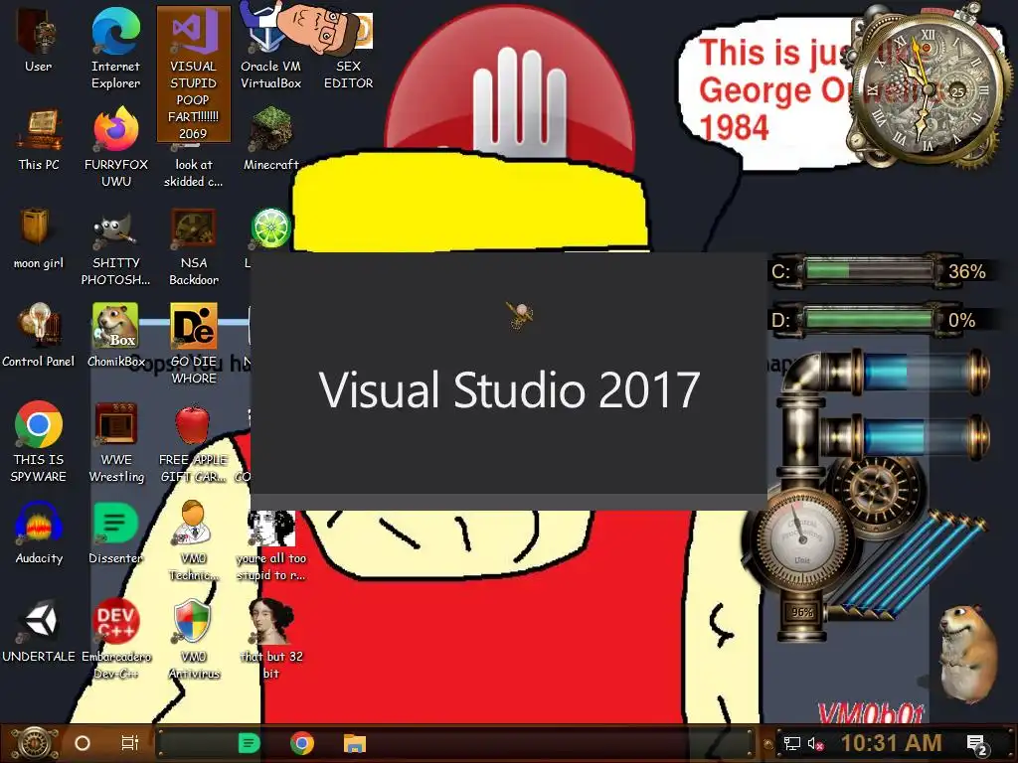Open This PC icon
The width and height of the screenshot is (1018, 763).
point(39,139)
